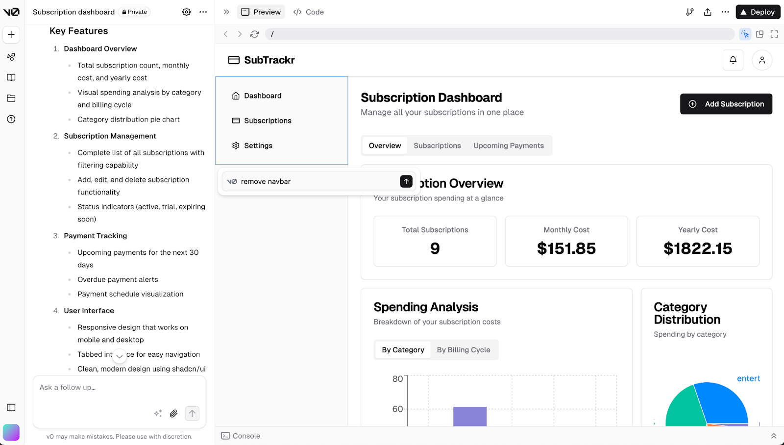Viewport: 784px width, 445px height.
Task: Navigate to Dashboard in sidebar
Action: [x=281, y=96]
